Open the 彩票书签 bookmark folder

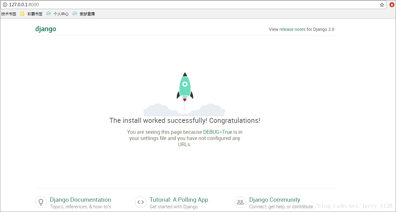(35, 14)
